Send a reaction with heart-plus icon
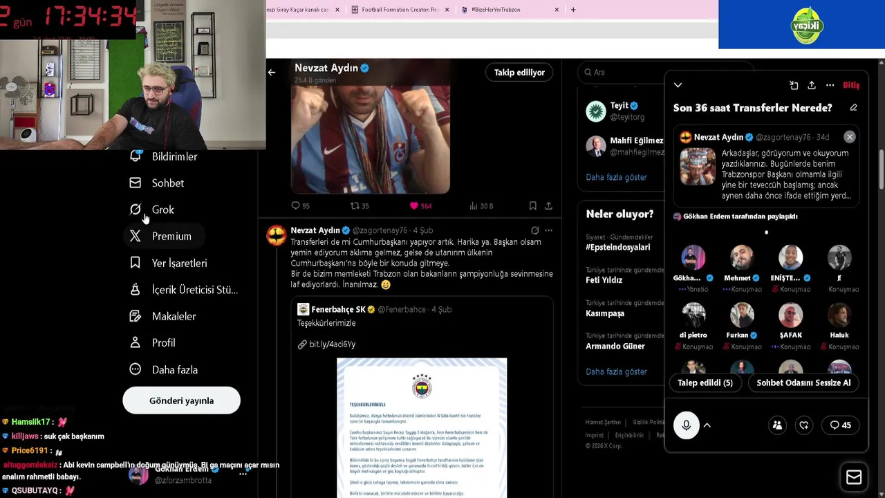This screenshot has width=885, height=498. click(x=803, y=425)
